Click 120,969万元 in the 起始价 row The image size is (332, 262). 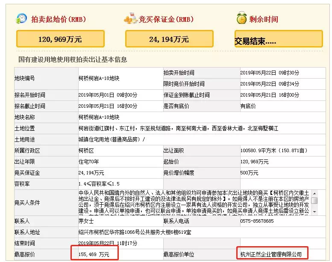[254, 162]
